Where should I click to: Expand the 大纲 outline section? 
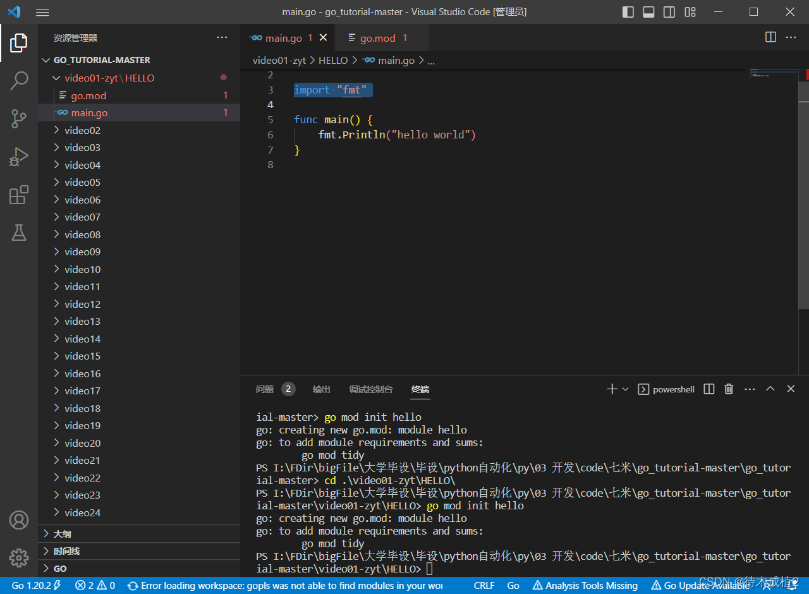(x=139, y=534)
